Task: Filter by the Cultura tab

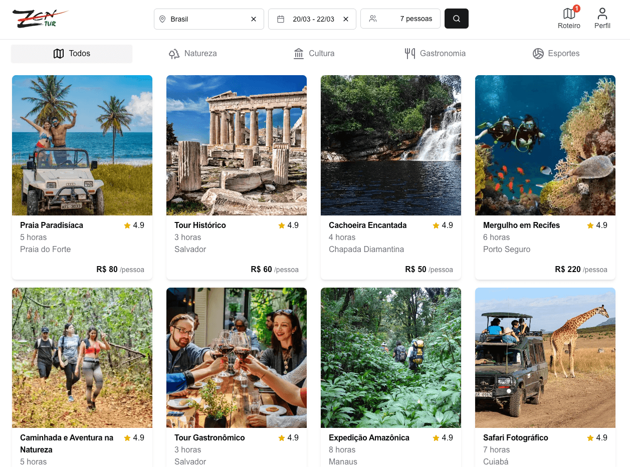Action: pos(314,54)
